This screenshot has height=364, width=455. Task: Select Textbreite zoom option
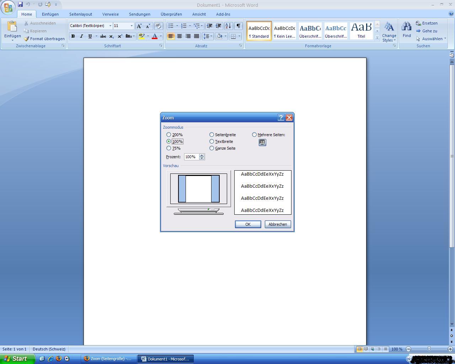[221, 141]
